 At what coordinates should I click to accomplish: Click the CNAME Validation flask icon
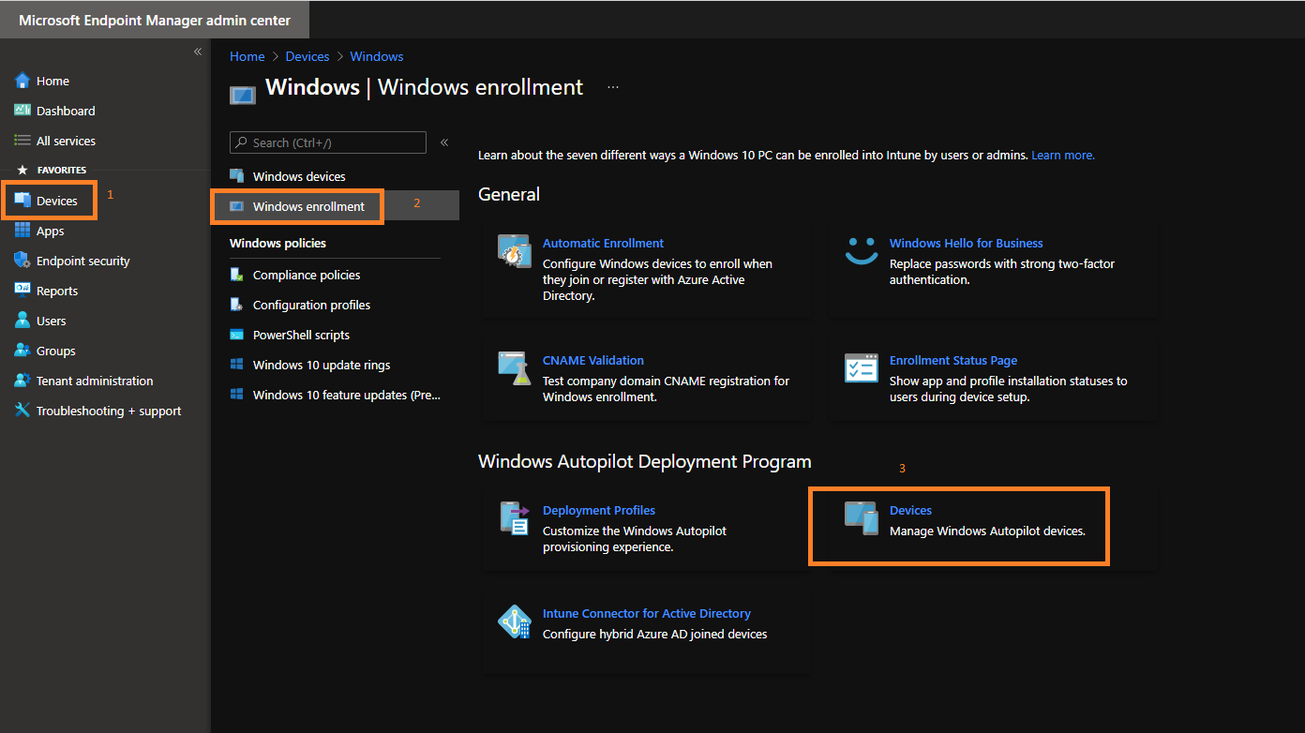(x=515, y=368)
